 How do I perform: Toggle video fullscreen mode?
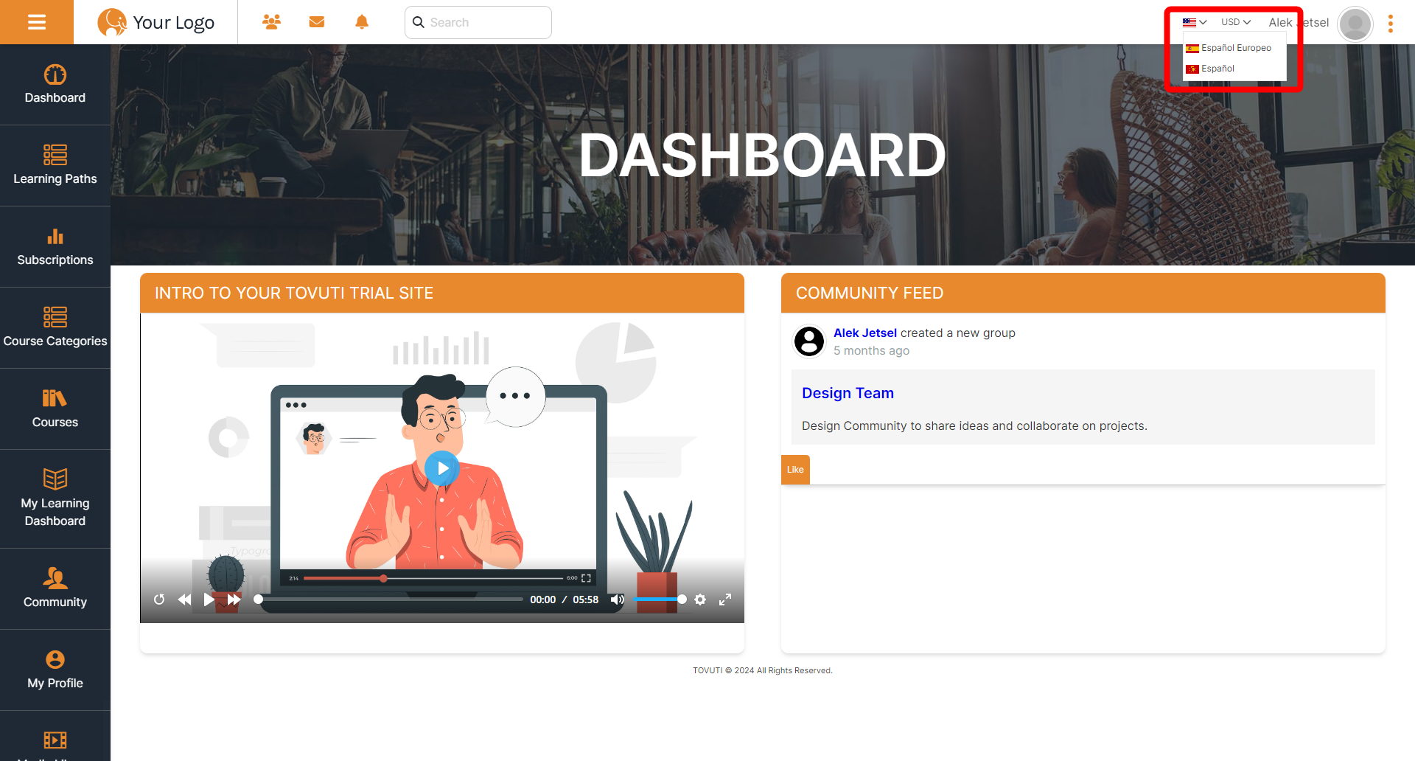[725, 600]
